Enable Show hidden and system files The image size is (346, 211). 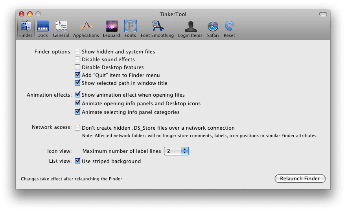click(77, 51)
